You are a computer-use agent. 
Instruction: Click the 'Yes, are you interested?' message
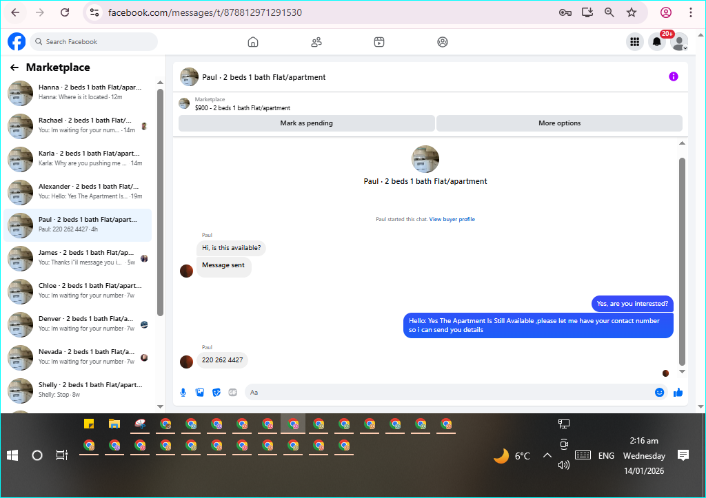(x=632, y=304)
